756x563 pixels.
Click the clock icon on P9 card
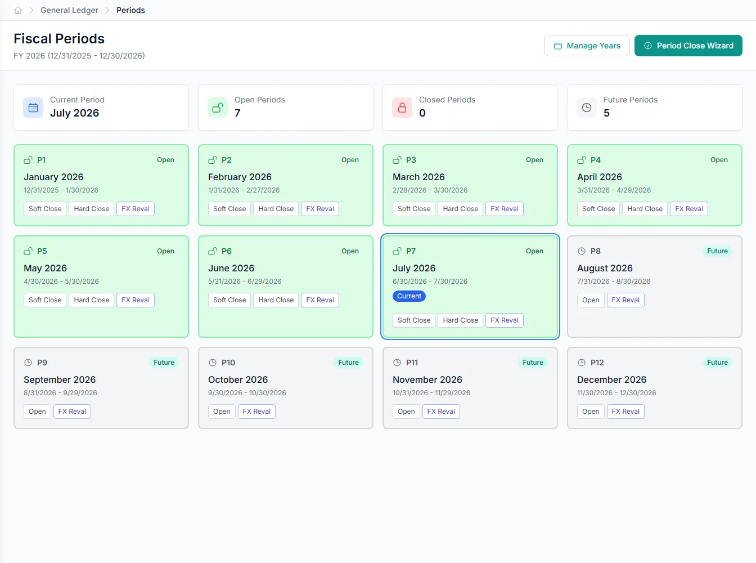[x=28, y=363]
